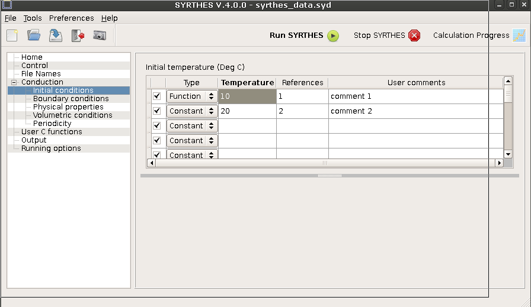Open the Preferences menu
Viewport: 531px width, 307px height.
[71, 18]
